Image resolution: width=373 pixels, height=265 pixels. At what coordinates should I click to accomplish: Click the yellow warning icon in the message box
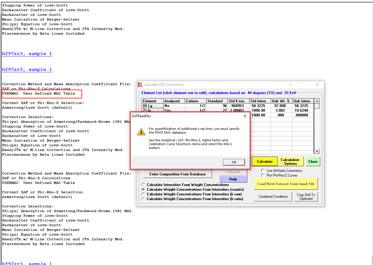point(141,132)
